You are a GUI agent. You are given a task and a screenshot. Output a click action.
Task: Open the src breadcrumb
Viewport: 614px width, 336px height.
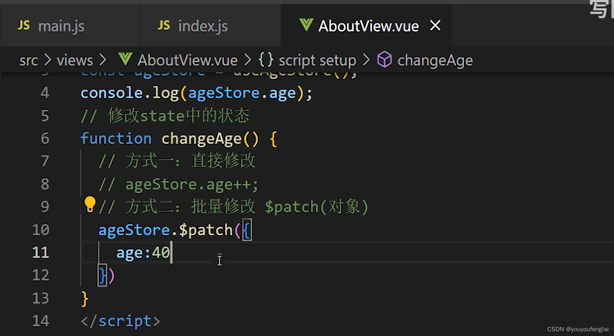tap(29, 60)
